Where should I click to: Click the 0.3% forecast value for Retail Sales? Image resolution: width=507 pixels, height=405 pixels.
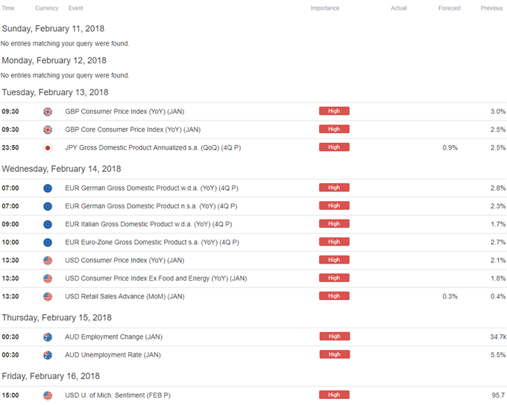(450, 296)
